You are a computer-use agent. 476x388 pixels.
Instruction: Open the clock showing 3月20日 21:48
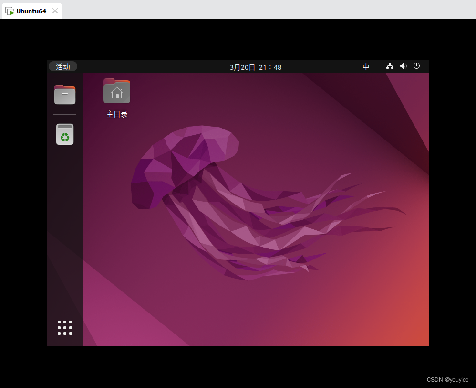coord(256,67)
